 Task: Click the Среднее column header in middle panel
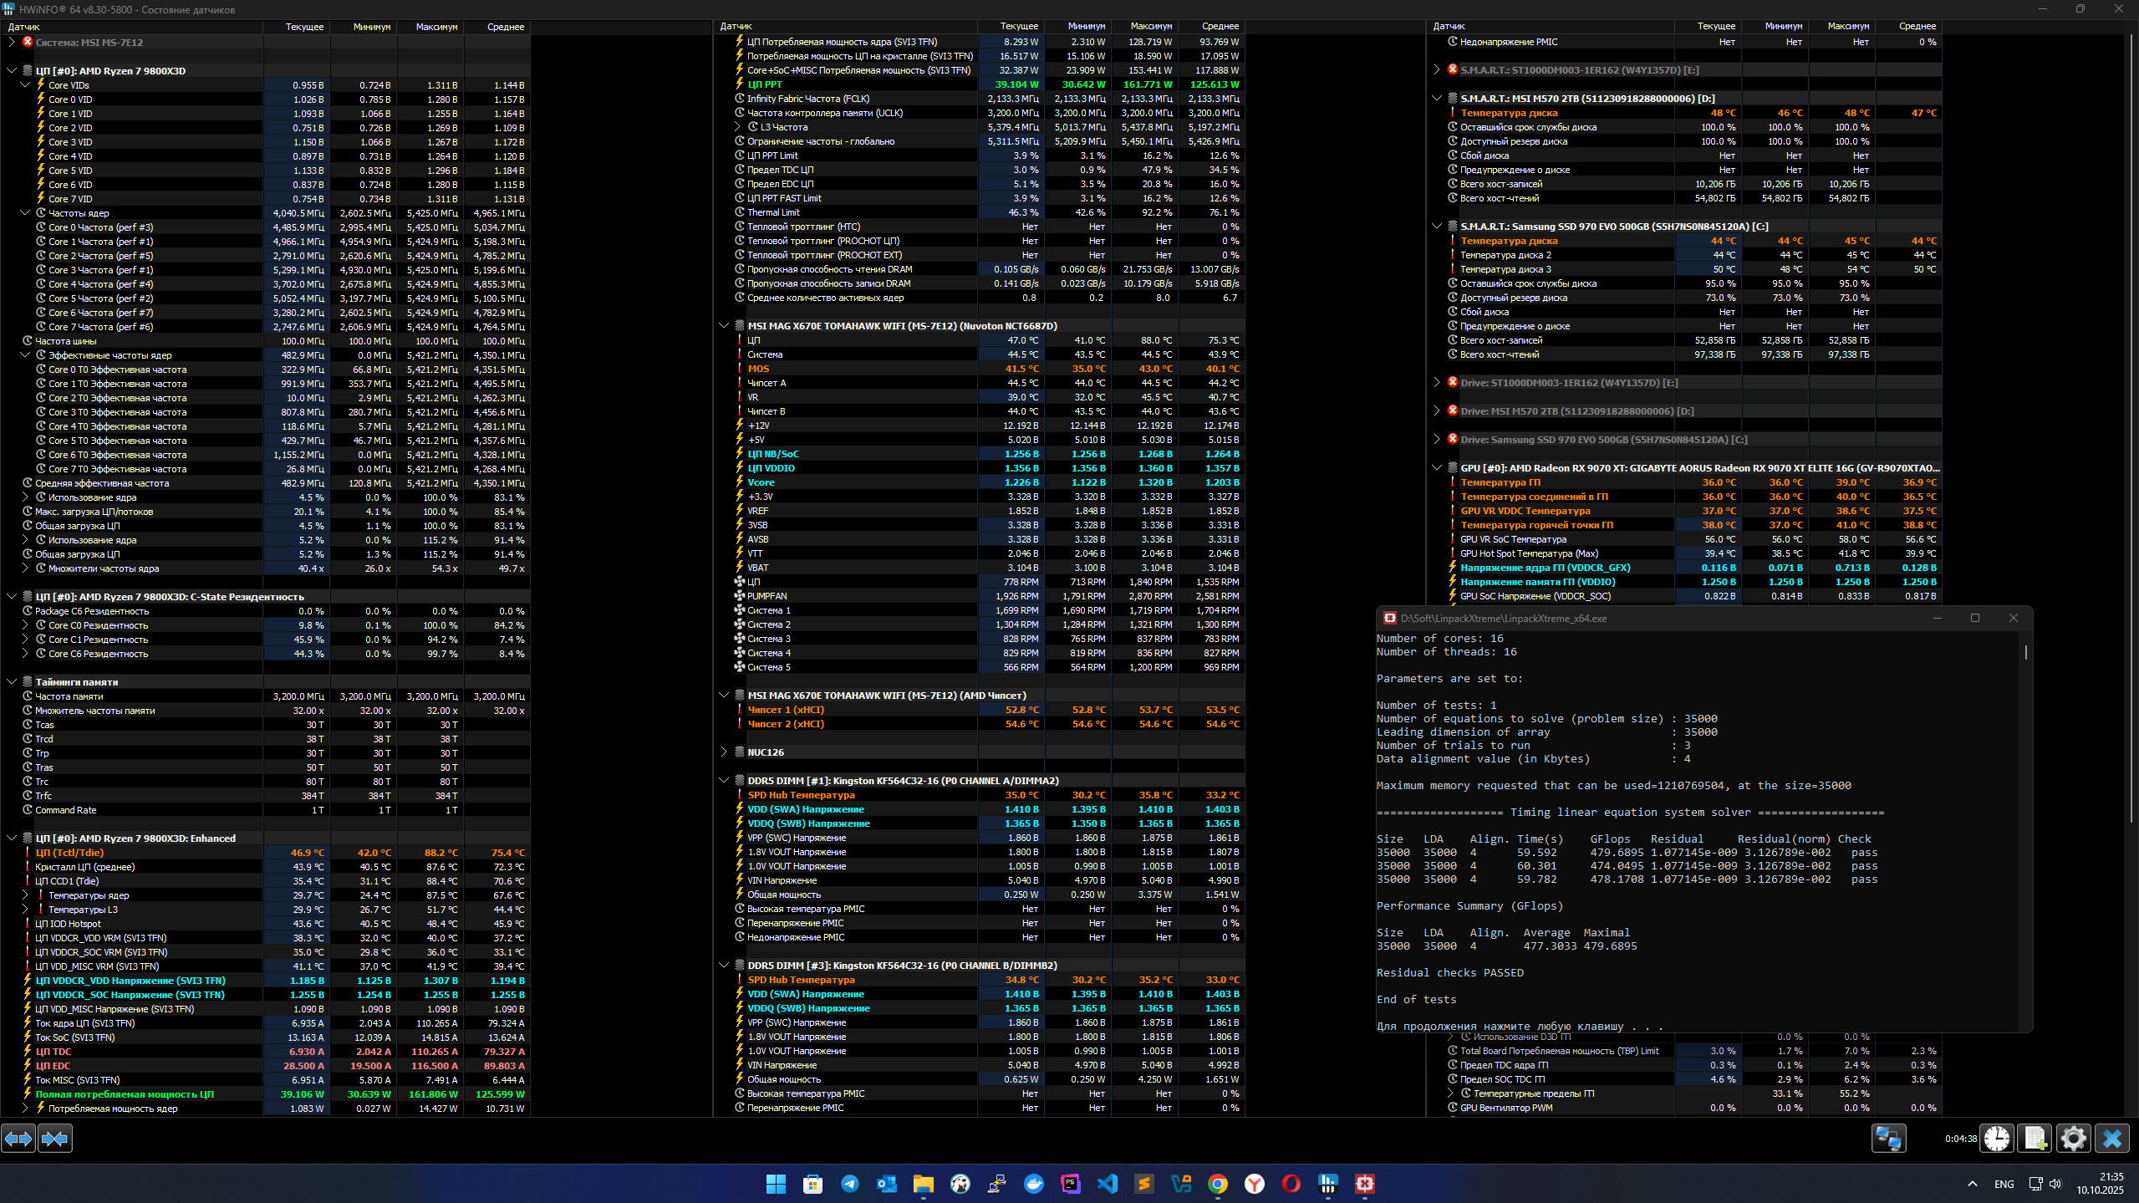pos(1220,27)
